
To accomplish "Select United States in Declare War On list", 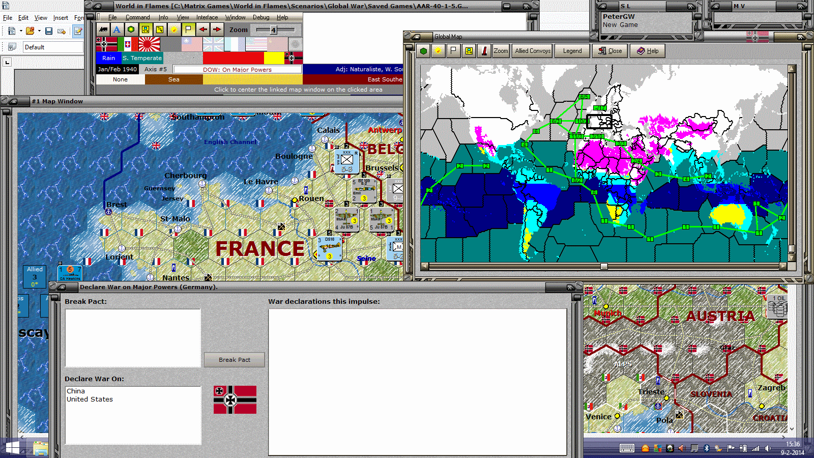I will coord(90,399).
